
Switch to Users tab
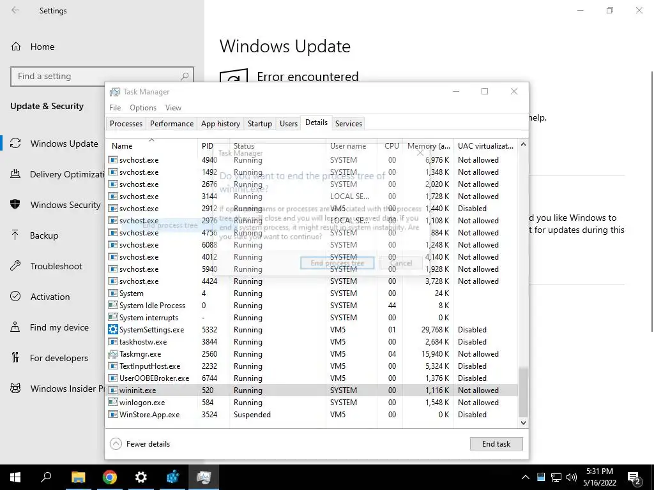289,124
